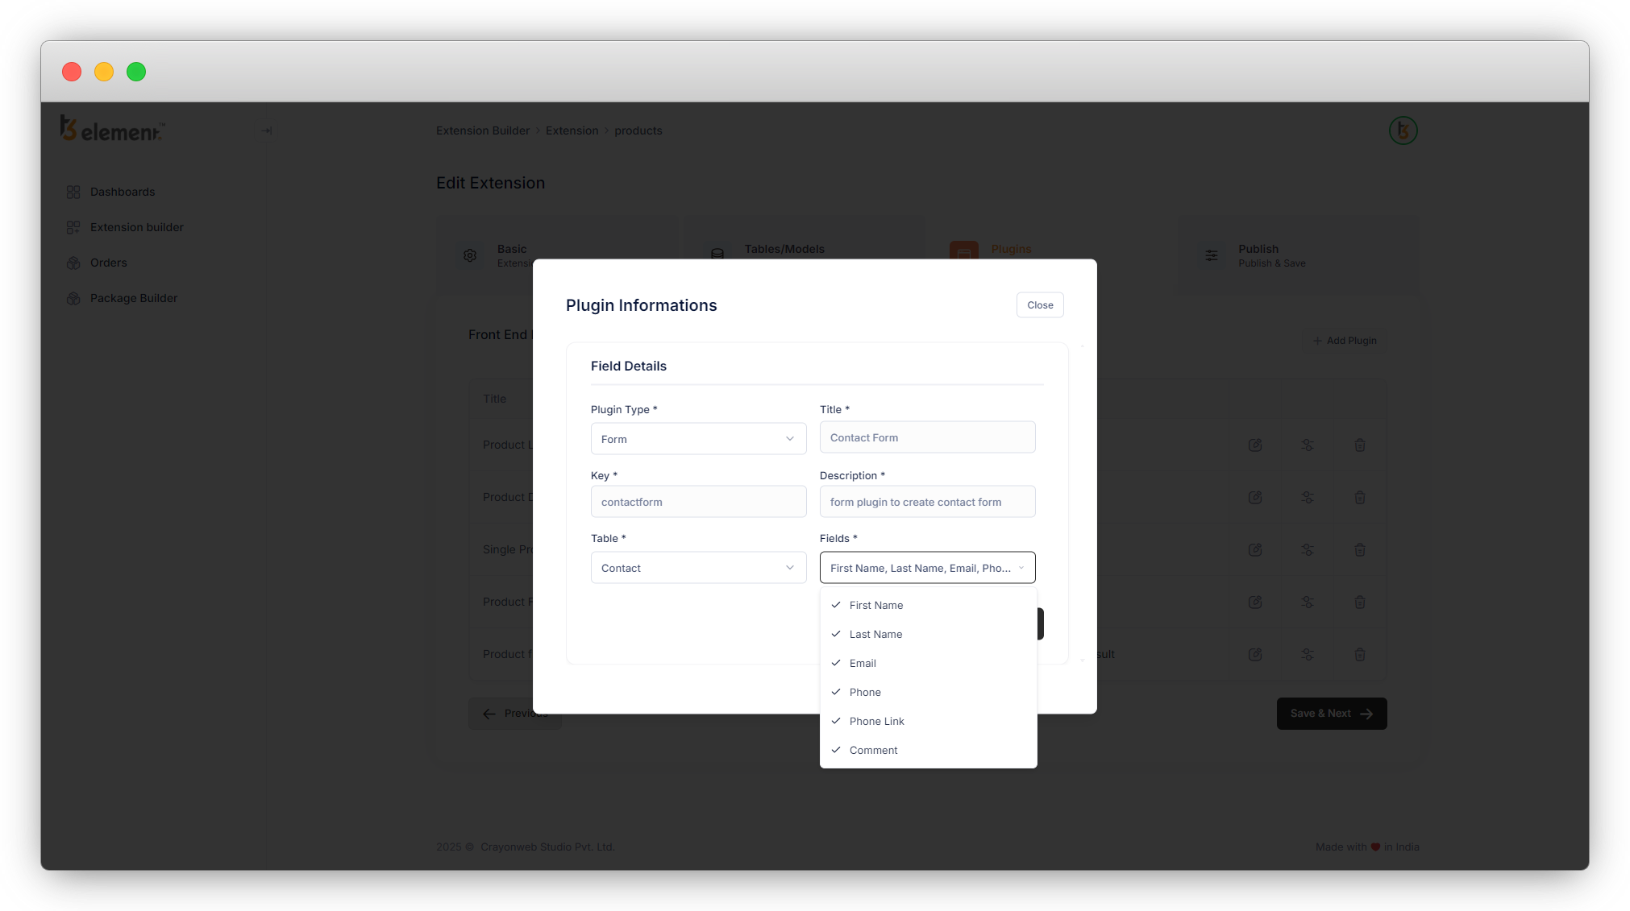
Task: Toggle the Comment field option
Action: pos(873,750)
